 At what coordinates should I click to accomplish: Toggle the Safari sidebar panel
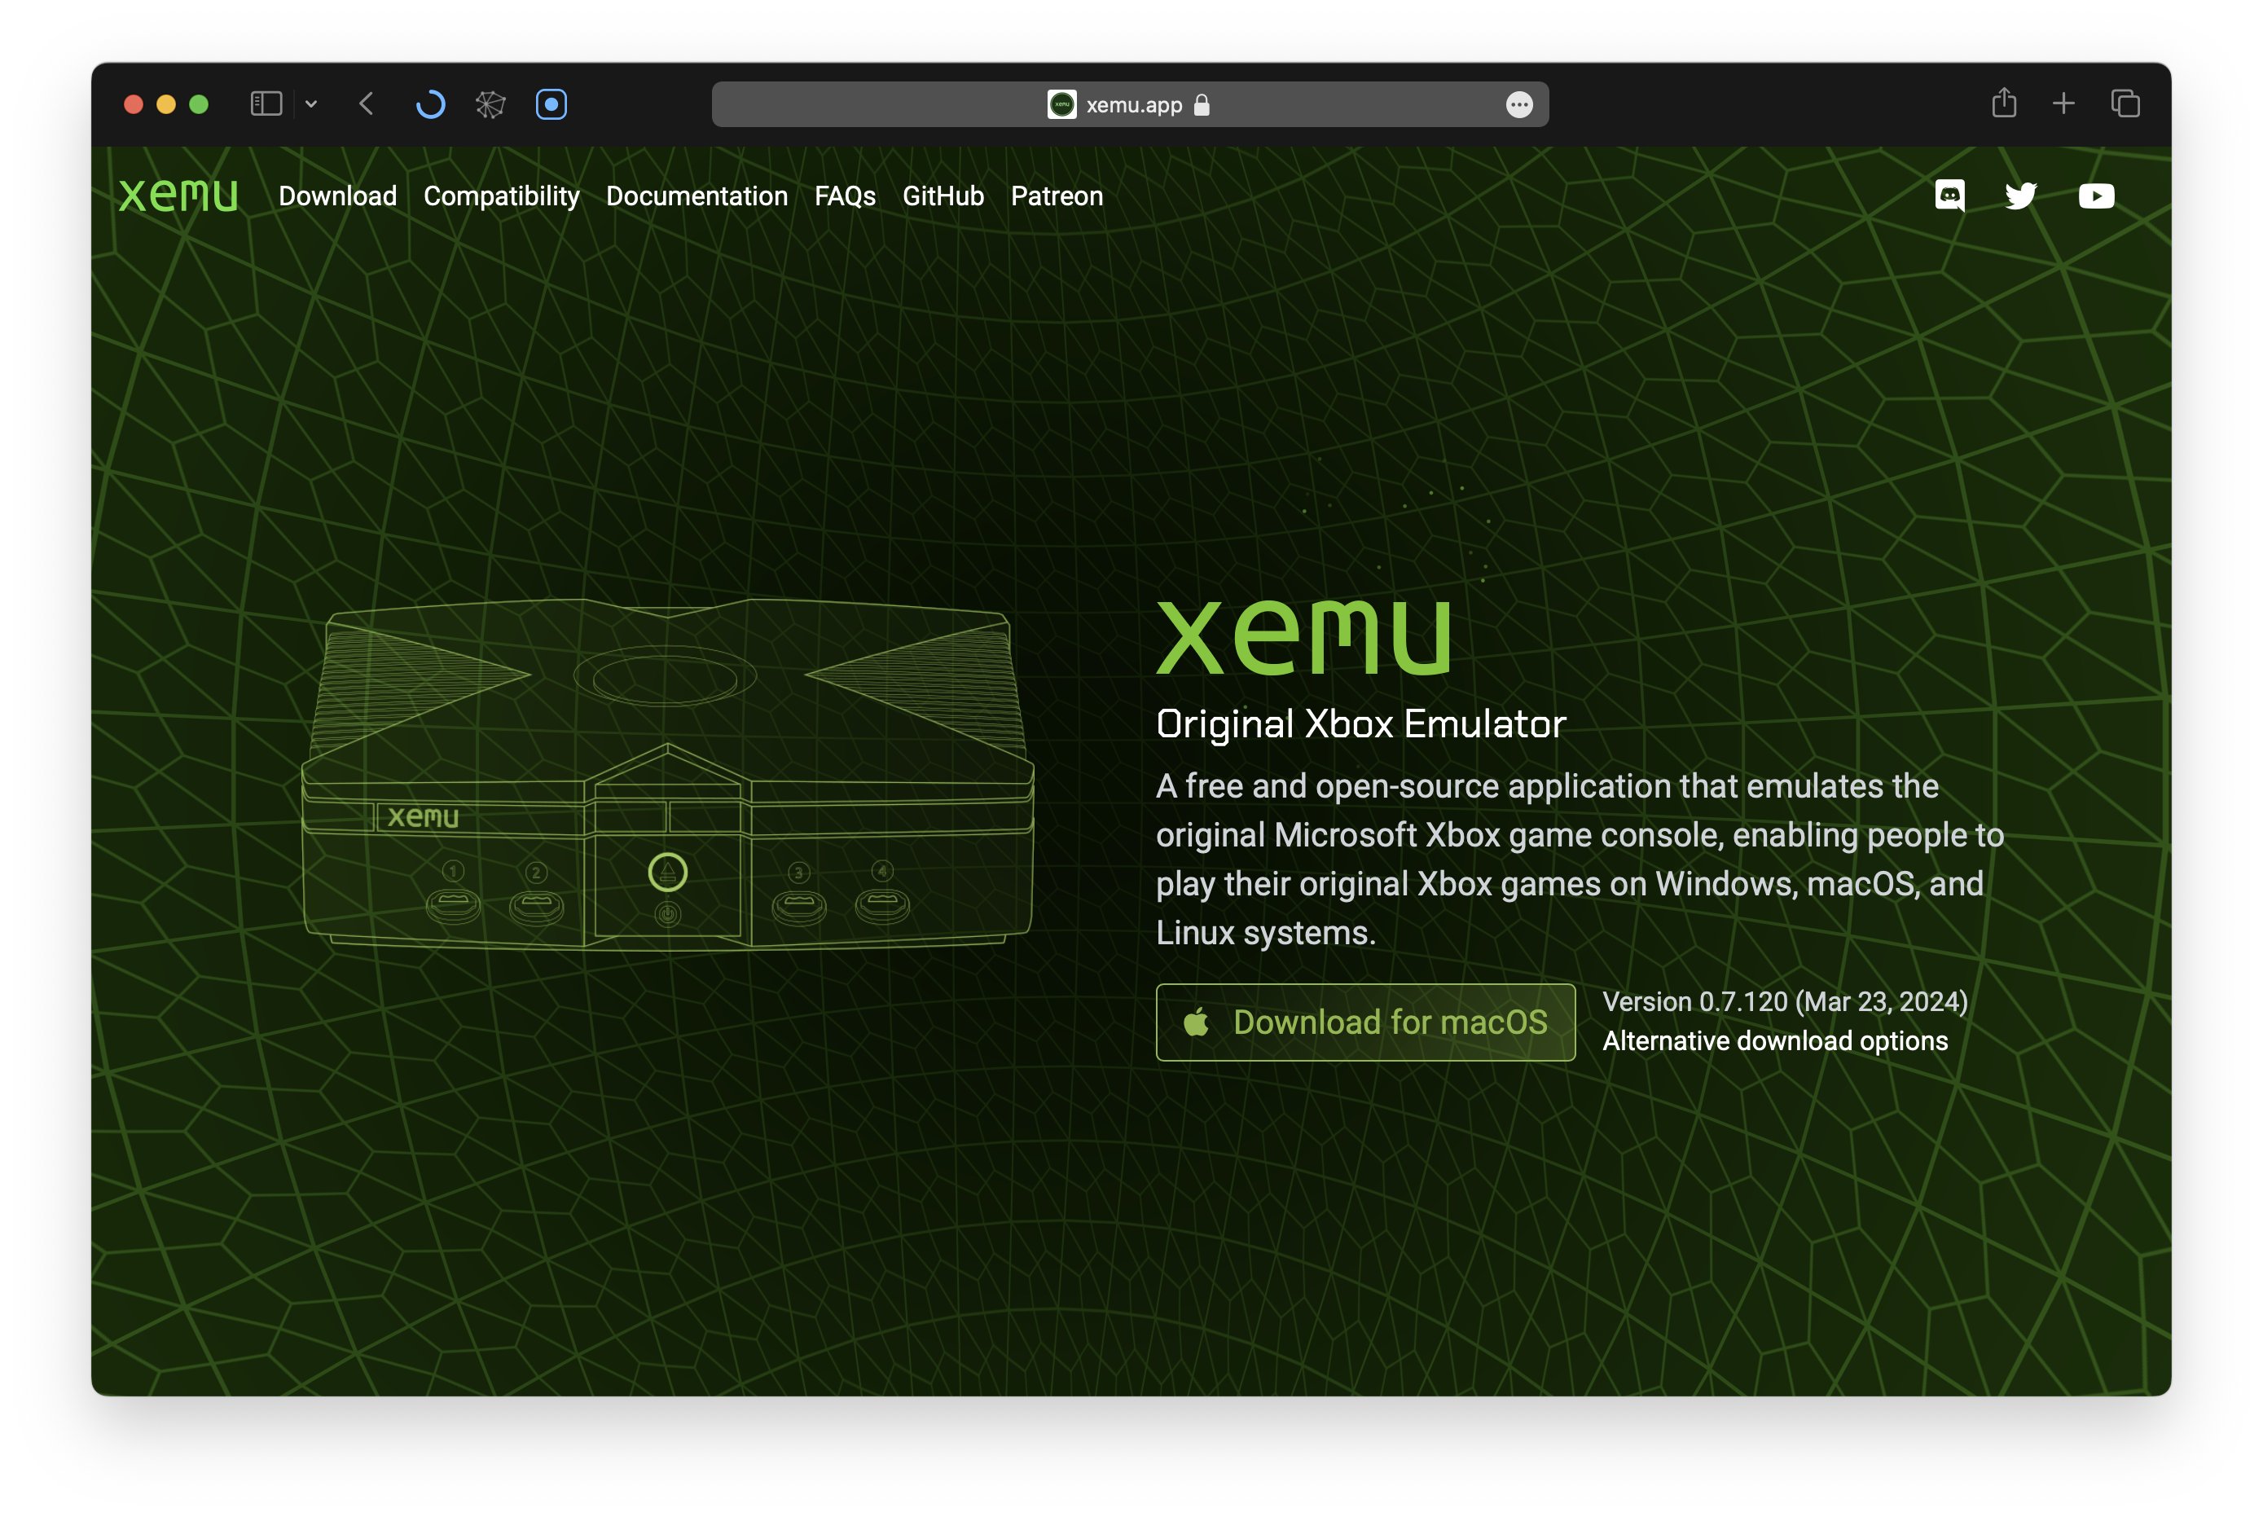pyautogui.click(x=267, y=103)
